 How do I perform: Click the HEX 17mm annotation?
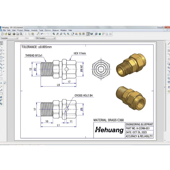[80, 53]
